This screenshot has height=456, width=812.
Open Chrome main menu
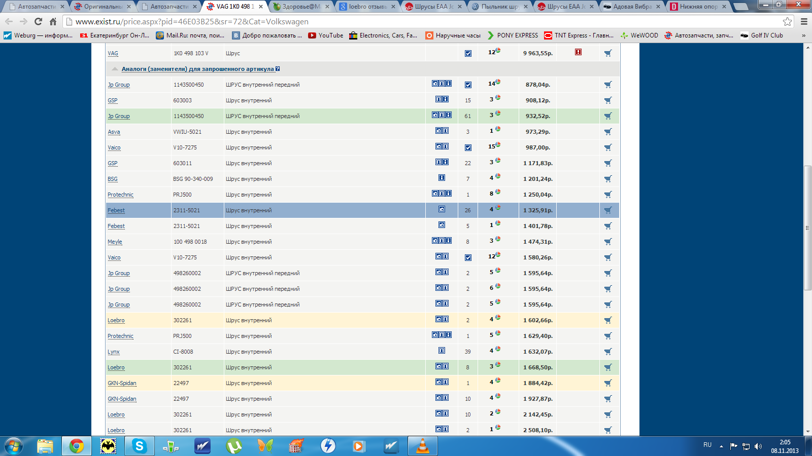804,21
